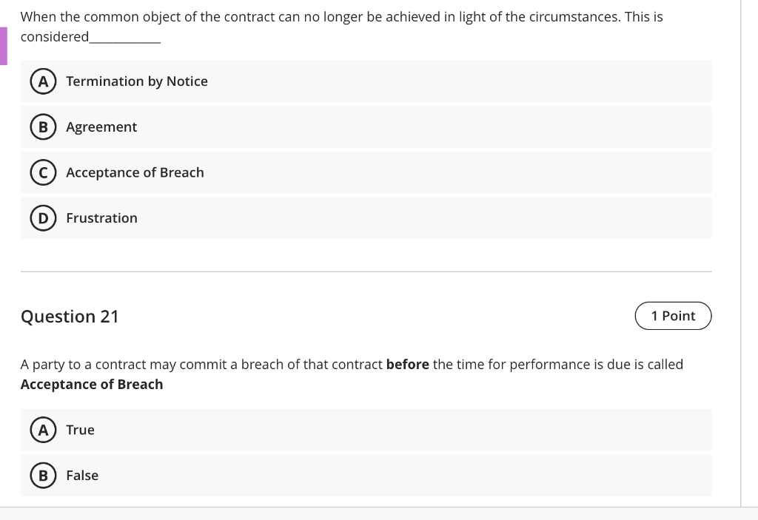The image size is (758, 520).
Task: Click the 1 Point badge
Action: click(673, 316)
